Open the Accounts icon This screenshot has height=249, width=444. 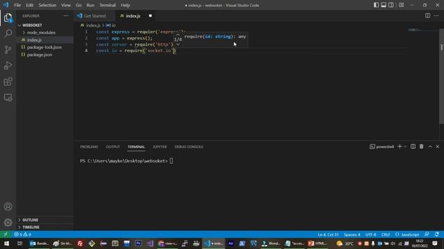click(x=8, y=206)
